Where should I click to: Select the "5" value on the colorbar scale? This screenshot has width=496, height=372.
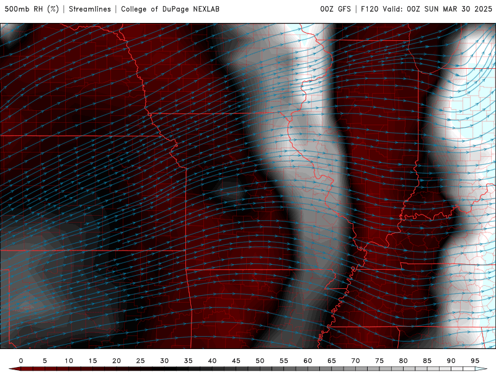click(45, 361)
